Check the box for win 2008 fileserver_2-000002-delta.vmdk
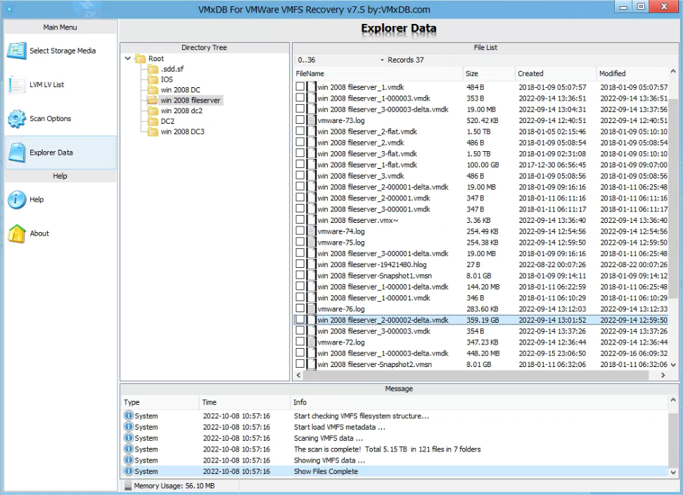The width and height of the screenshot is (683, 495). point(300,319)
